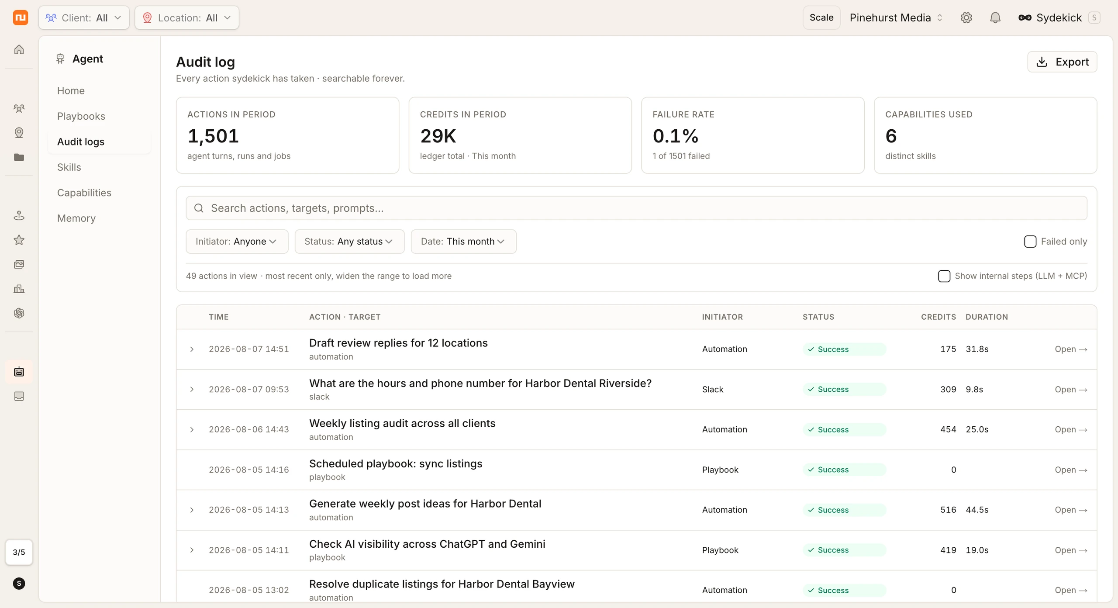Open the settings gear icon
1118x608 pixels.
pyautogui.click(x=966, y=17)
